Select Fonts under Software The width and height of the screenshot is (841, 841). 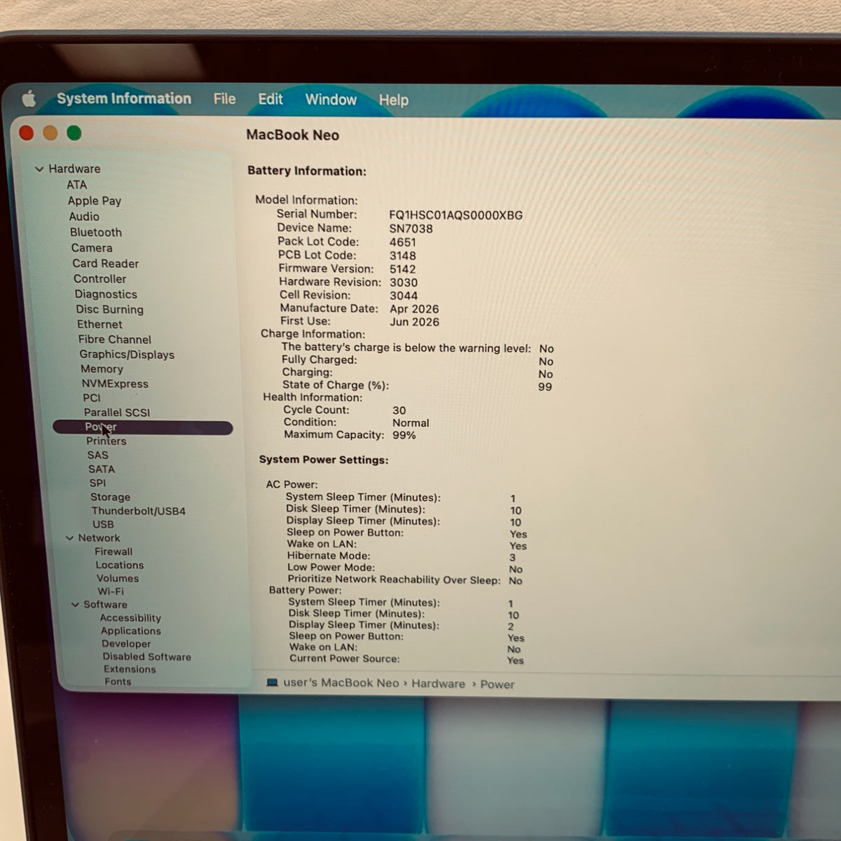pos(118,681)
